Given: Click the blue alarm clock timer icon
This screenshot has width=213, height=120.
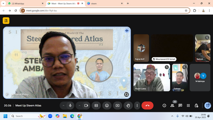Looking at the screenshot, I should click(208, 105).
